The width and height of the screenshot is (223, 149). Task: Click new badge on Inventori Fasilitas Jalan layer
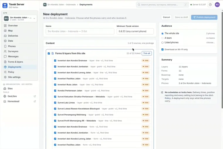pyautogui.click(x=146, y=79)
